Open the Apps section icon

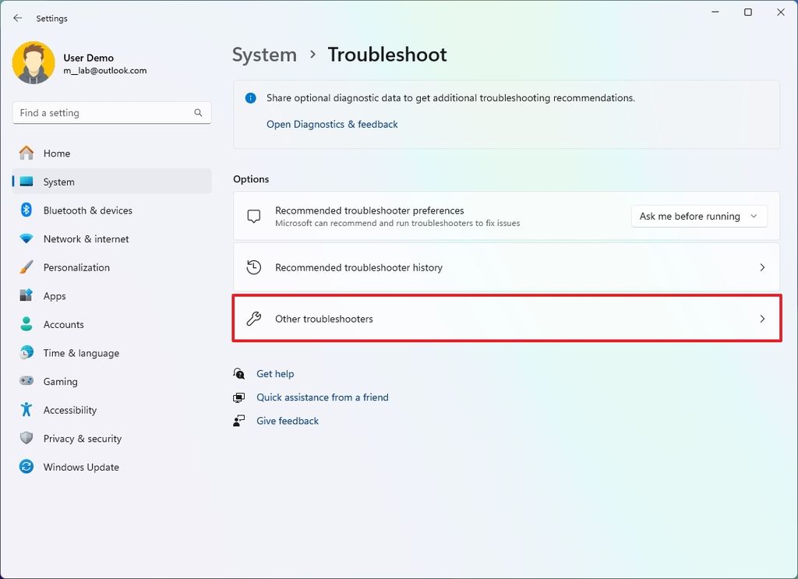(x=26, y=295)
